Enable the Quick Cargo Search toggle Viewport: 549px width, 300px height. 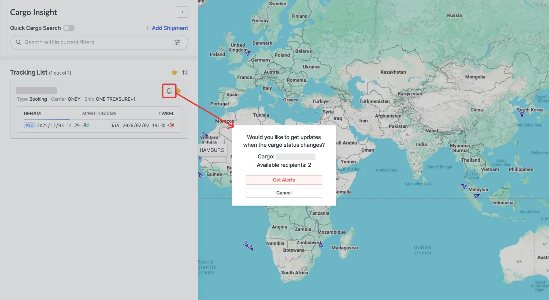pos(69,28)
